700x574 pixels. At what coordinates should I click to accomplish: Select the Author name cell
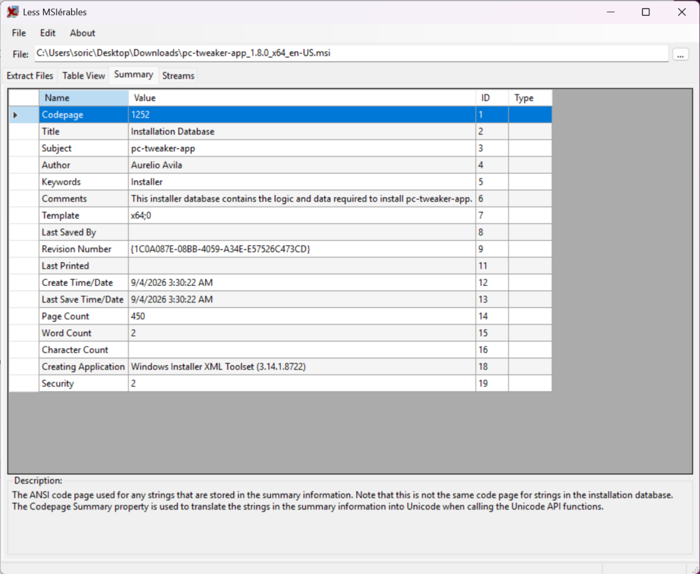84,166
